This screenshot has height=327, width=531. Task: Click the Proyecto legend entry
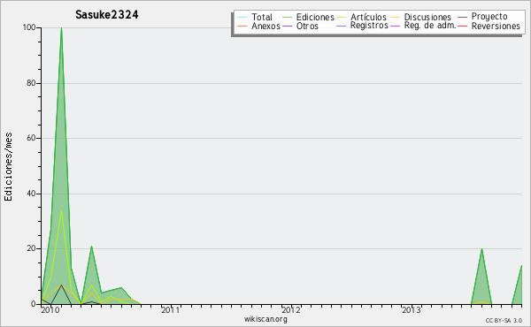click(482, 17)
